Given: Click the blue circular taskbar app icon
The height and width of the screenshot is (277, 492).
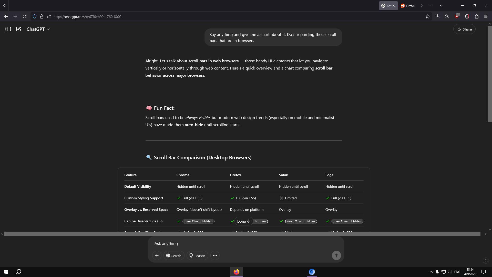Looking at the screenshot, I should click(x=312, y=272).
